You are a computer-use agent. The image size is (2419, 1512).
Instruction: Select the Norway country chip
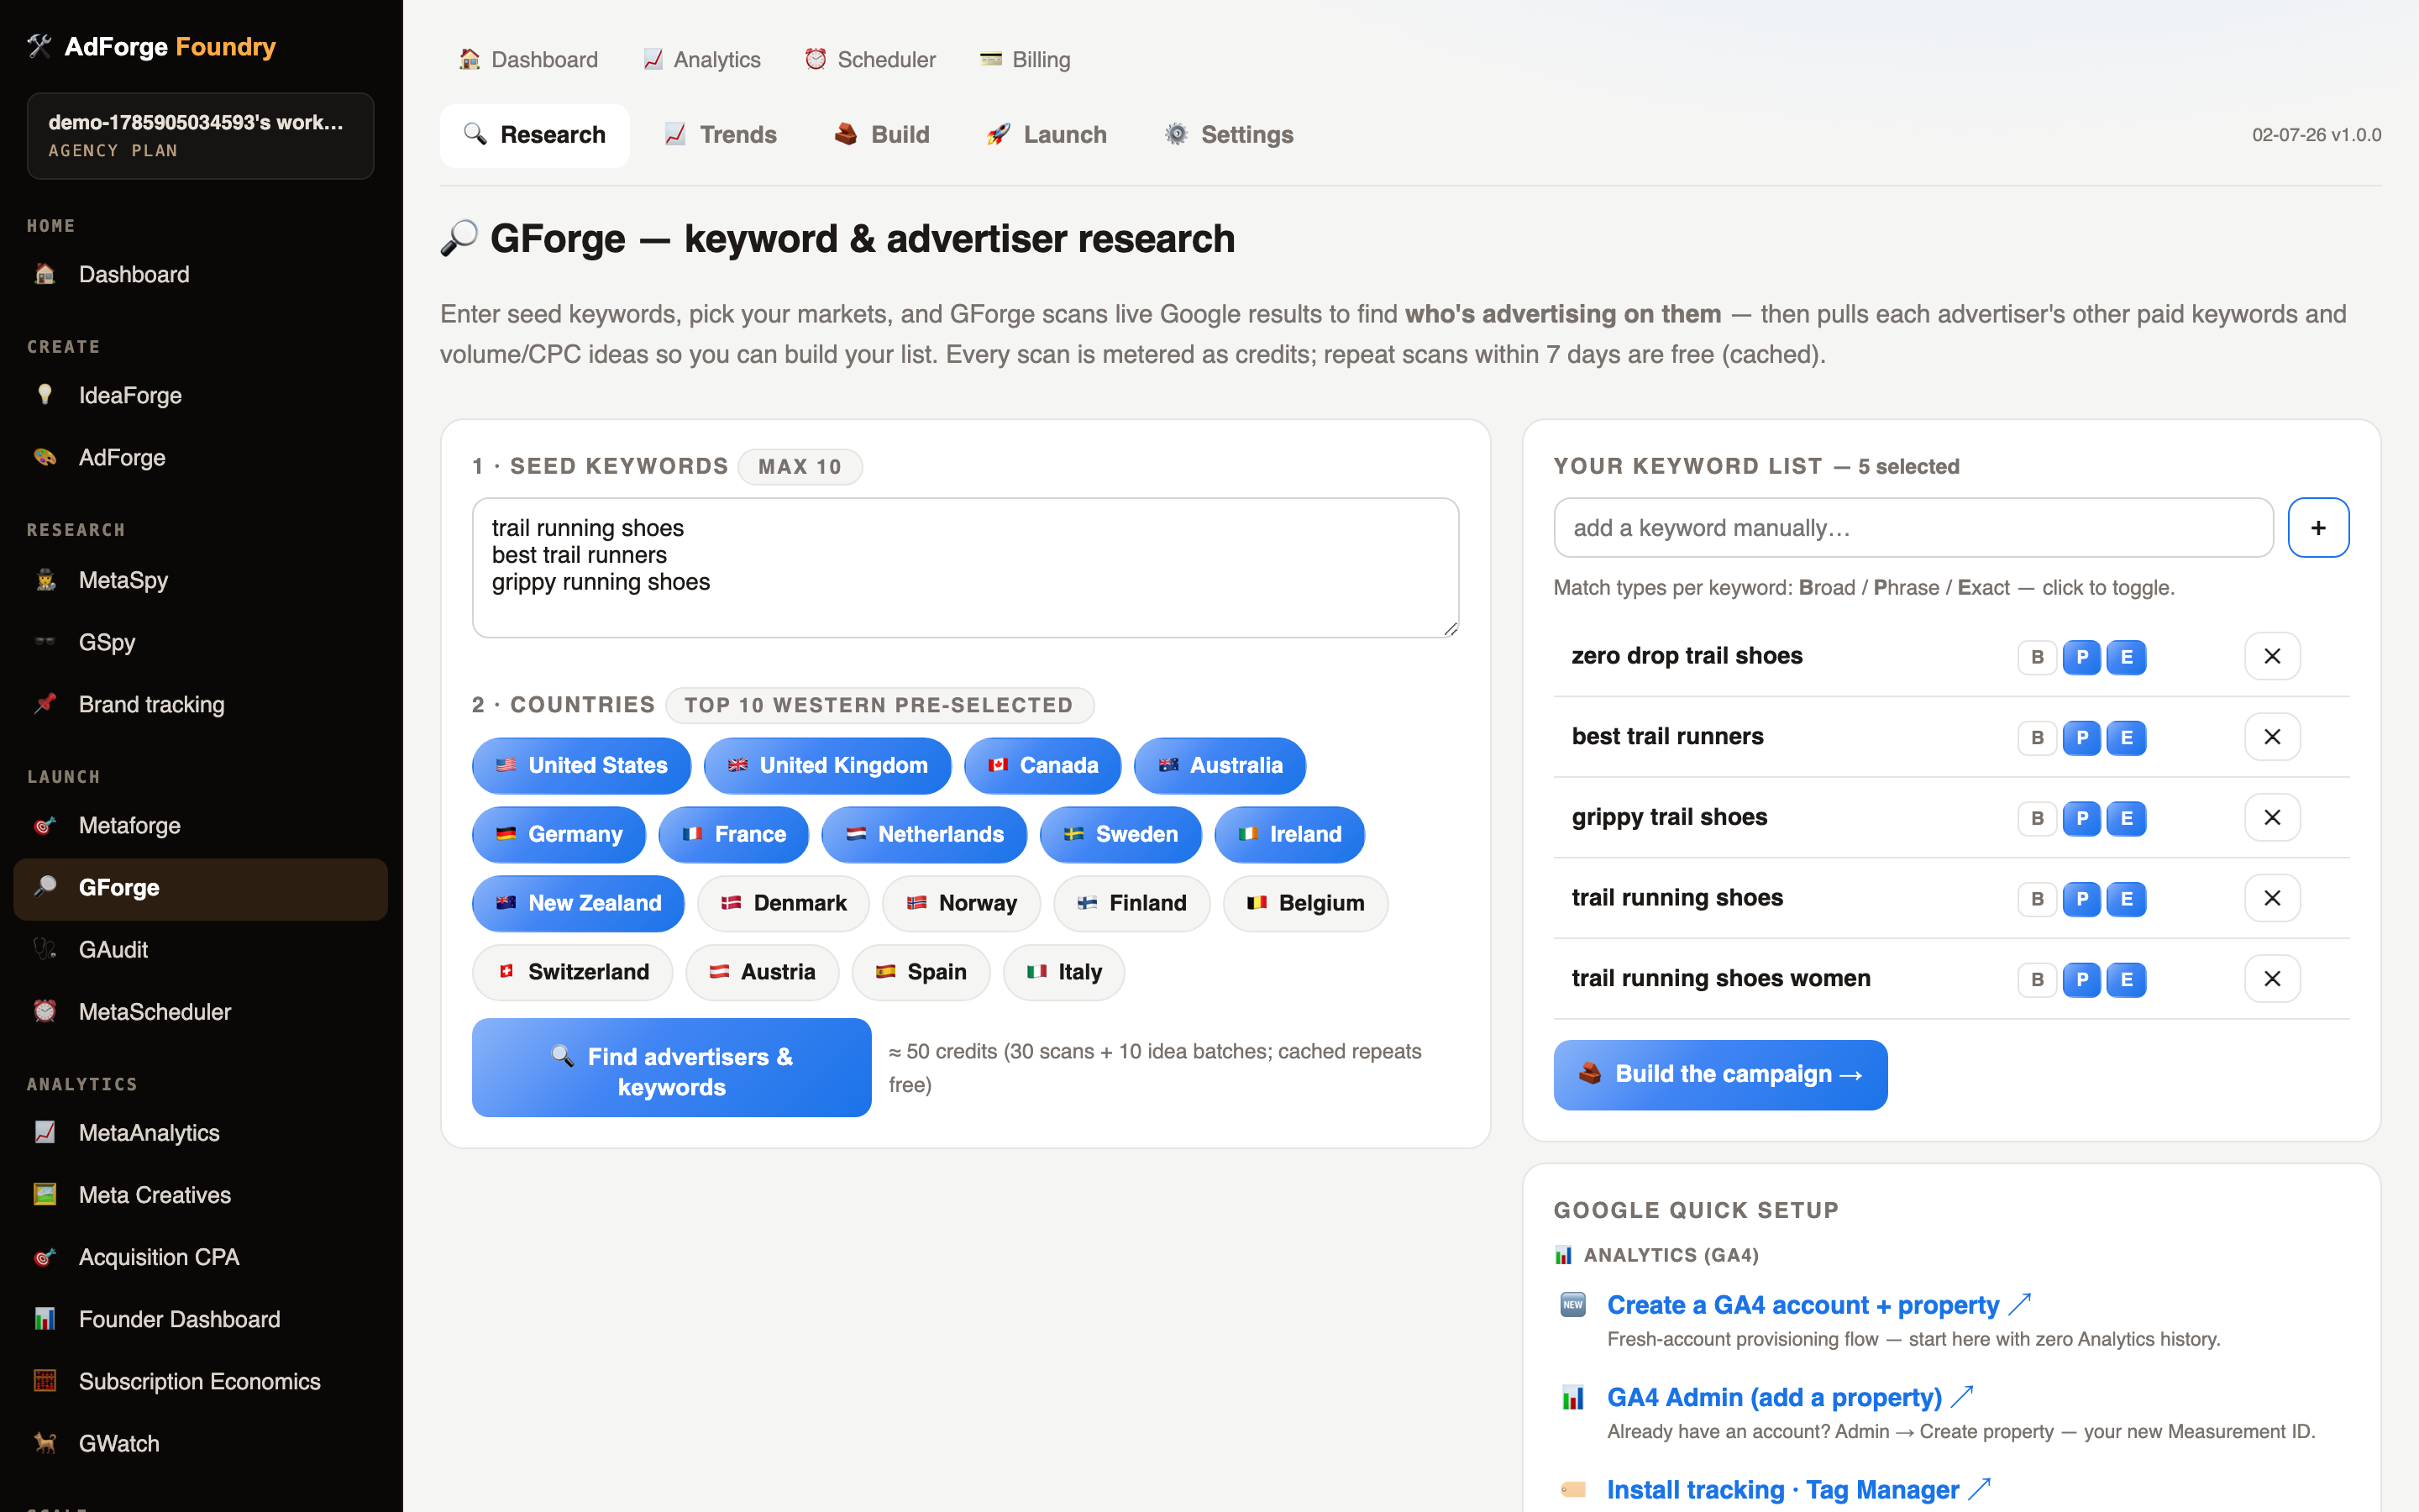tap(961, 903)
